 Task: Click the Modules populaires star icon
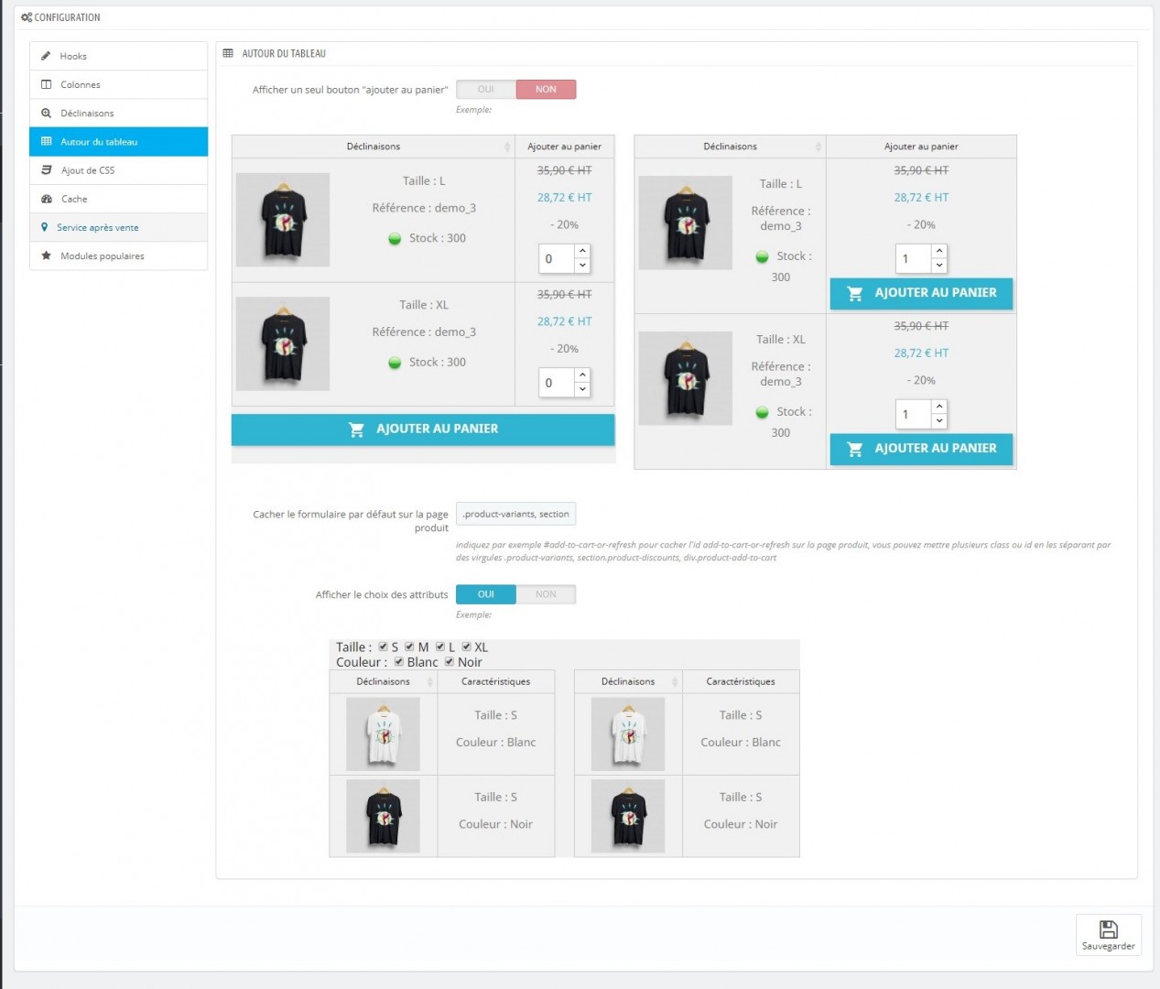[x=47, y=256]
